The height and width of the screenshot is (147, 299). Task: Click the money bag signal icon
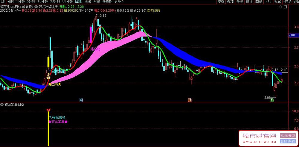click(49, 76)
